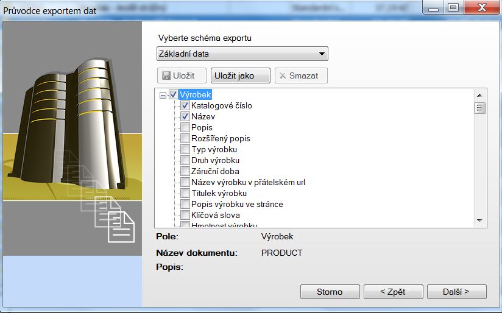Go back with the Zpět button
This screenshot has width=502, height=313.
point(393,292)
